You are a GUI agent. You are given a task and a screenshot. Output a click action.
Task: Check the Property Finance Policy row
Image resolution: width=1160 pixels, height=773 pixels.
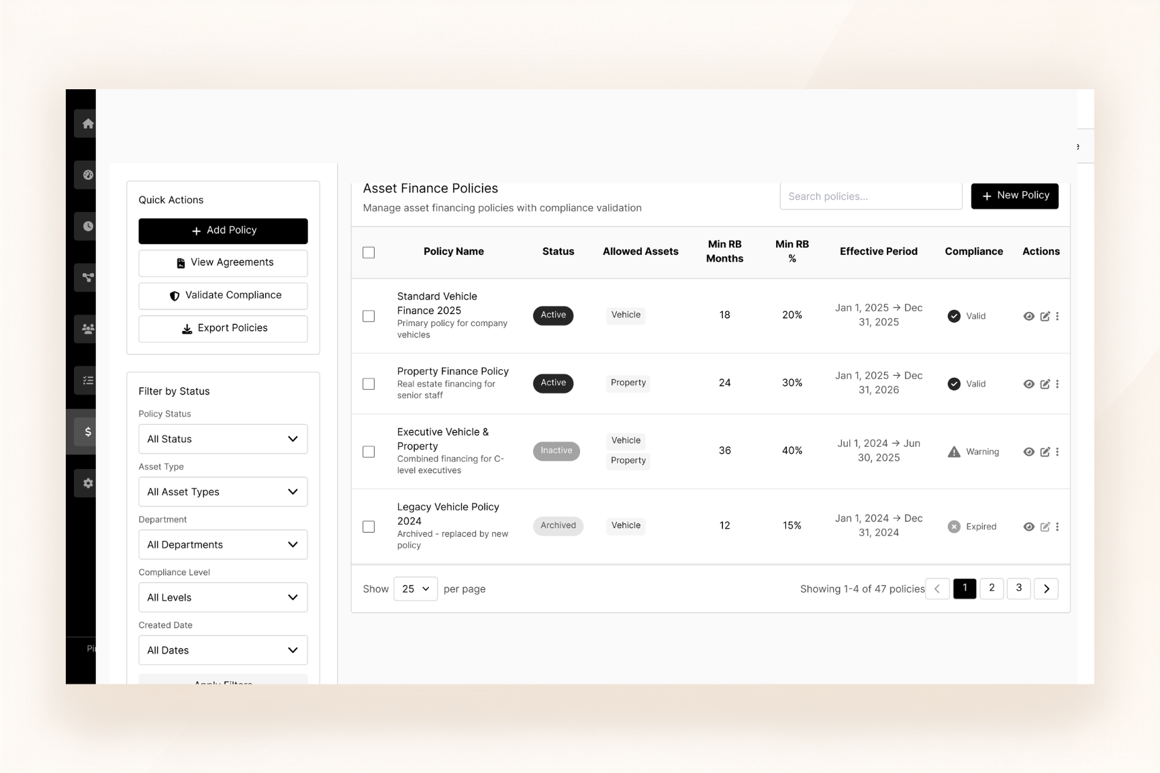click(x=369, y=384)
